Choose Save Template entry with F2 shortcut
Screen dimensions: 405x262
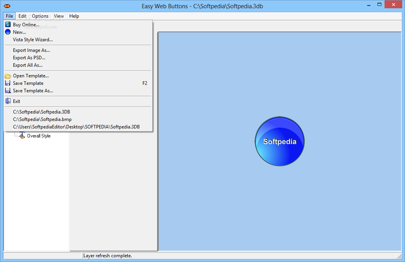(78, 83)
